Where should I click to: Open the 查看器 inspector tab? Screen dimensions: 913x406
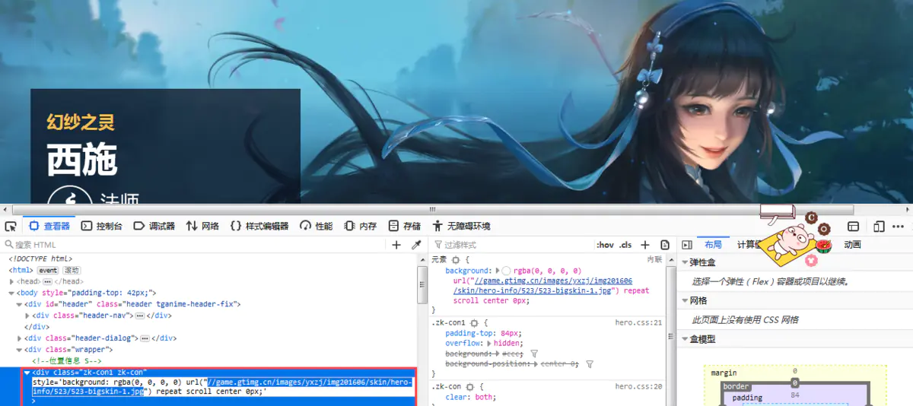(x=49, y=226)
